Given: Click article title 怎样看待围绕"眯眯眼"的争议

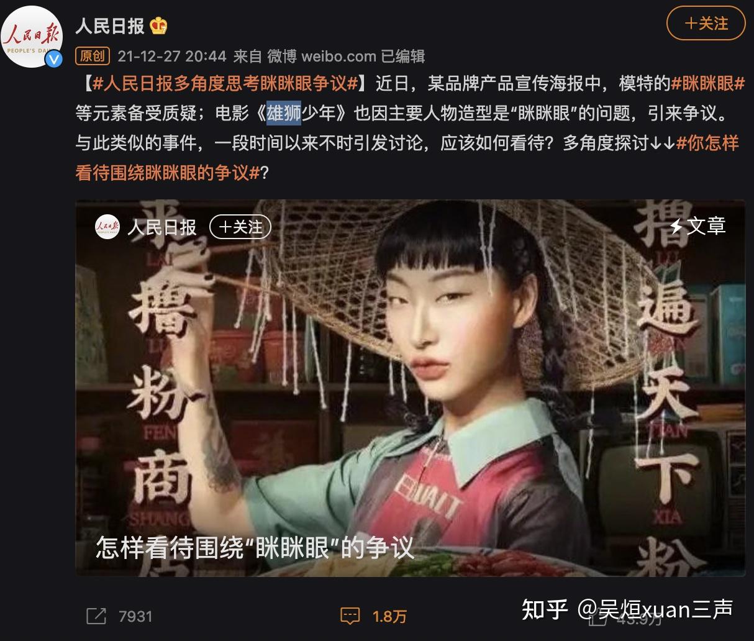Looking at the screenshot, I should point(255,548).
